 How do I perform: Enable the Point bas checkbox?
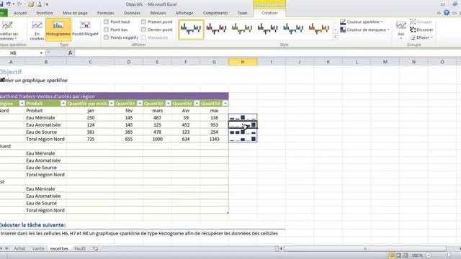(106, 29)
